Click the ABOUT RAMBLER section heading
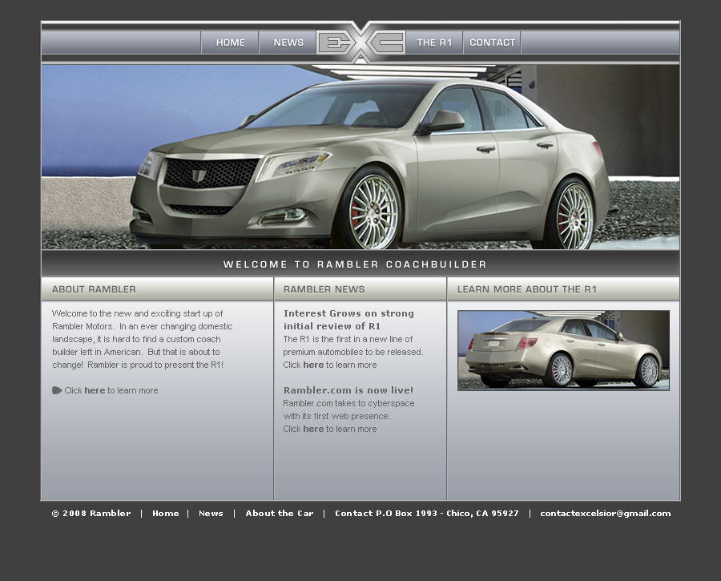721x581 pixels. click(x=94, y=289)
